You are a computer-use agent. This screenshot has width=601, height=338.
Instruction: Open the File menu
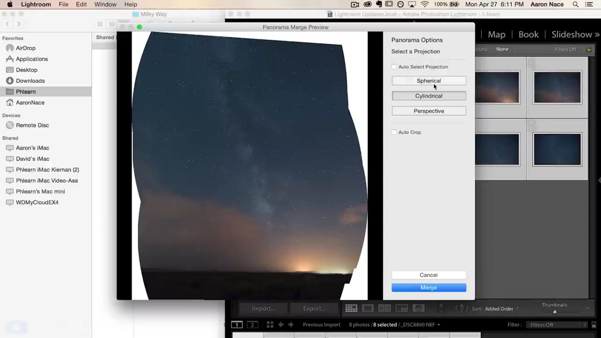pos(64,4)
